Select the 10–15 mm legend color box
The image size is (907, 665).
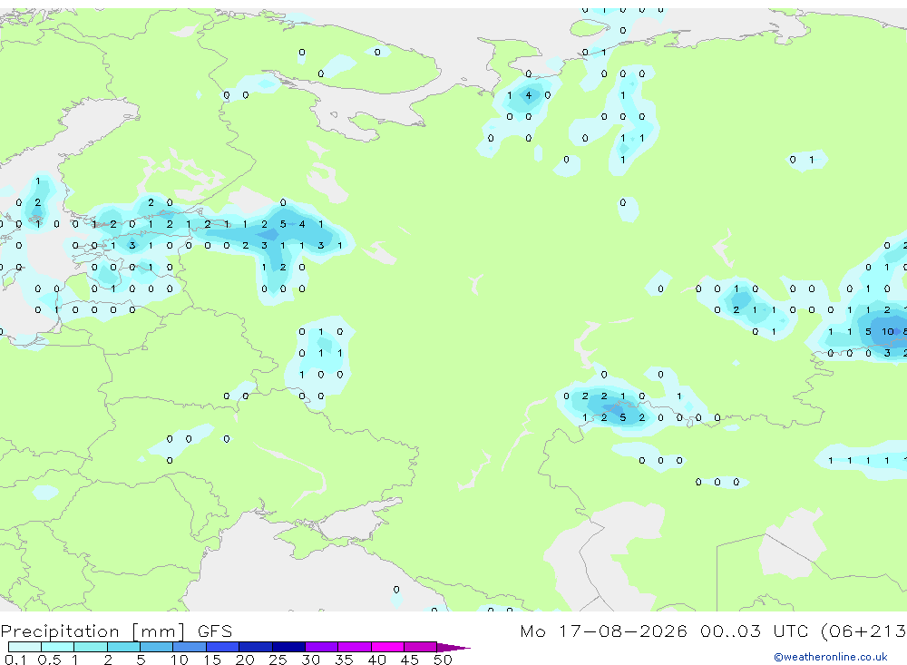(x=190, y=647)
